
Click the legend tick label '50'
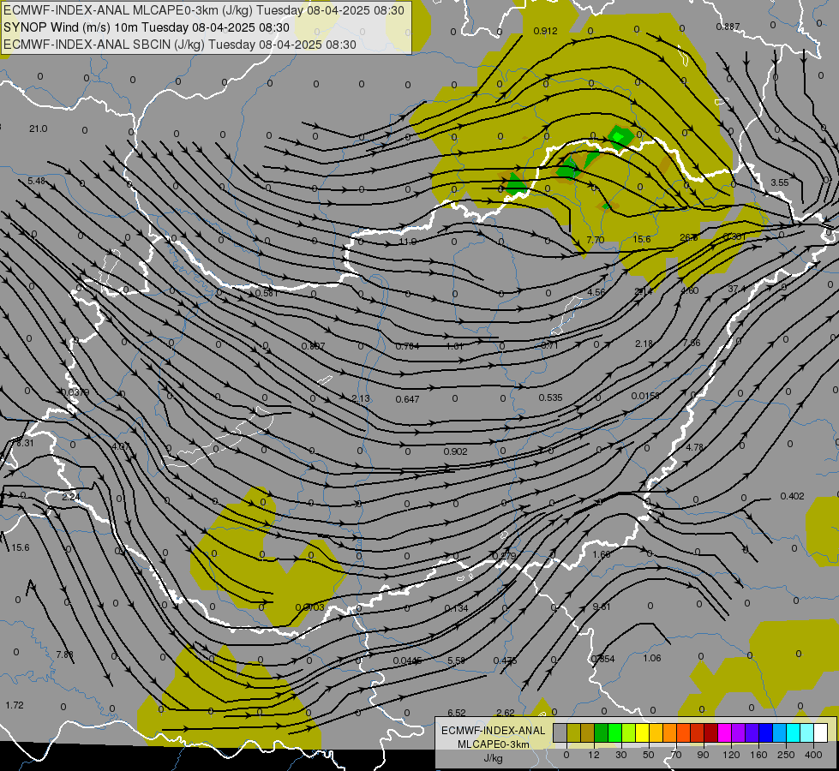[648, 755]
